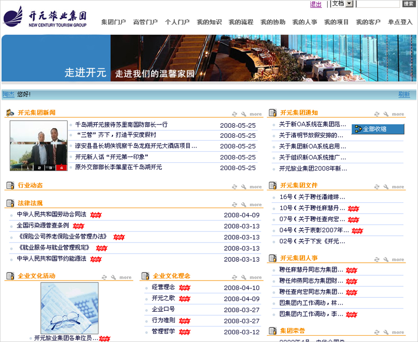This screenshot has width=418, height=342.
Task: Open personnel notice 聘任帅燕同志为集团财…
Action: pos(311,281)
